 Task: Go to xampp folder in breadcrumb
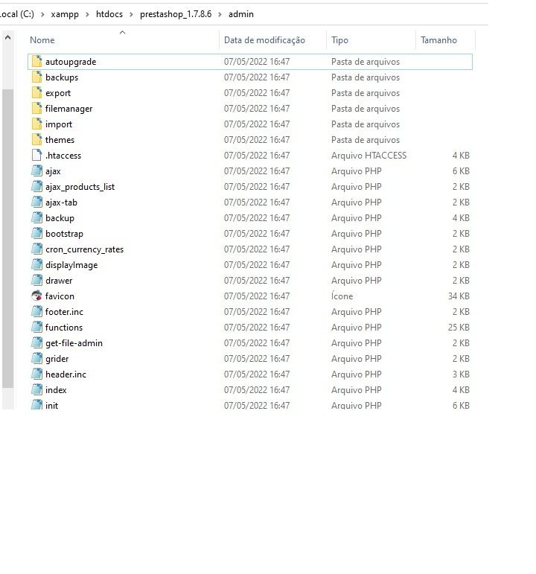(x=65, y=14)
